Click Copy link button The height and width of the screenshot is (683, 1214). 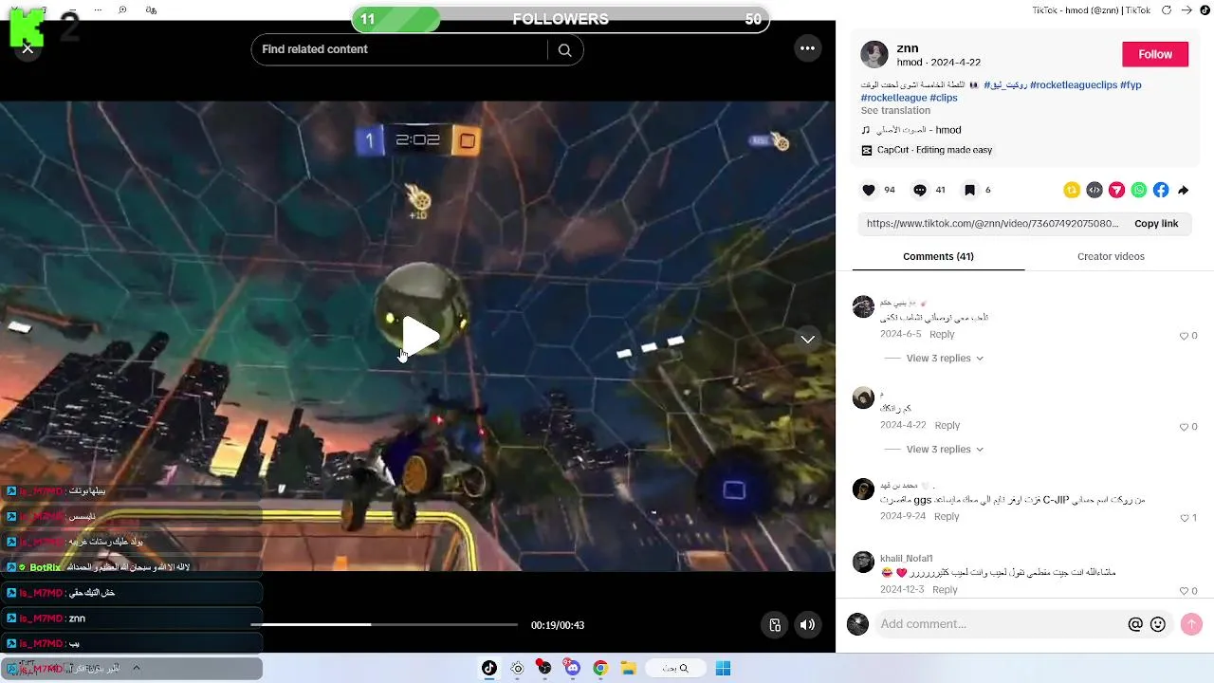(x=1156, y=224)
